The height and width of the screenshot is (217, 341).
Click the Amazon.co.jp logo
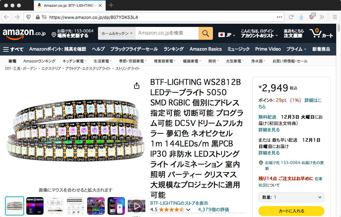click(24, 33)
